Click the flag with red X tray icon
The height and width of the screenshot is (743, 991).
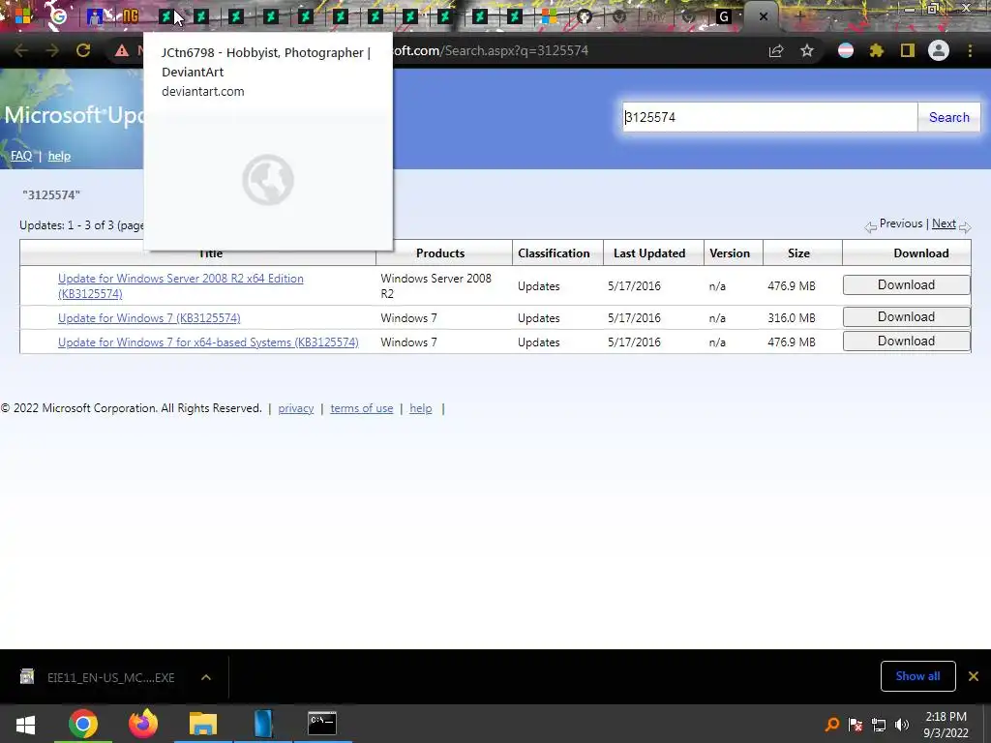[856, 725]
